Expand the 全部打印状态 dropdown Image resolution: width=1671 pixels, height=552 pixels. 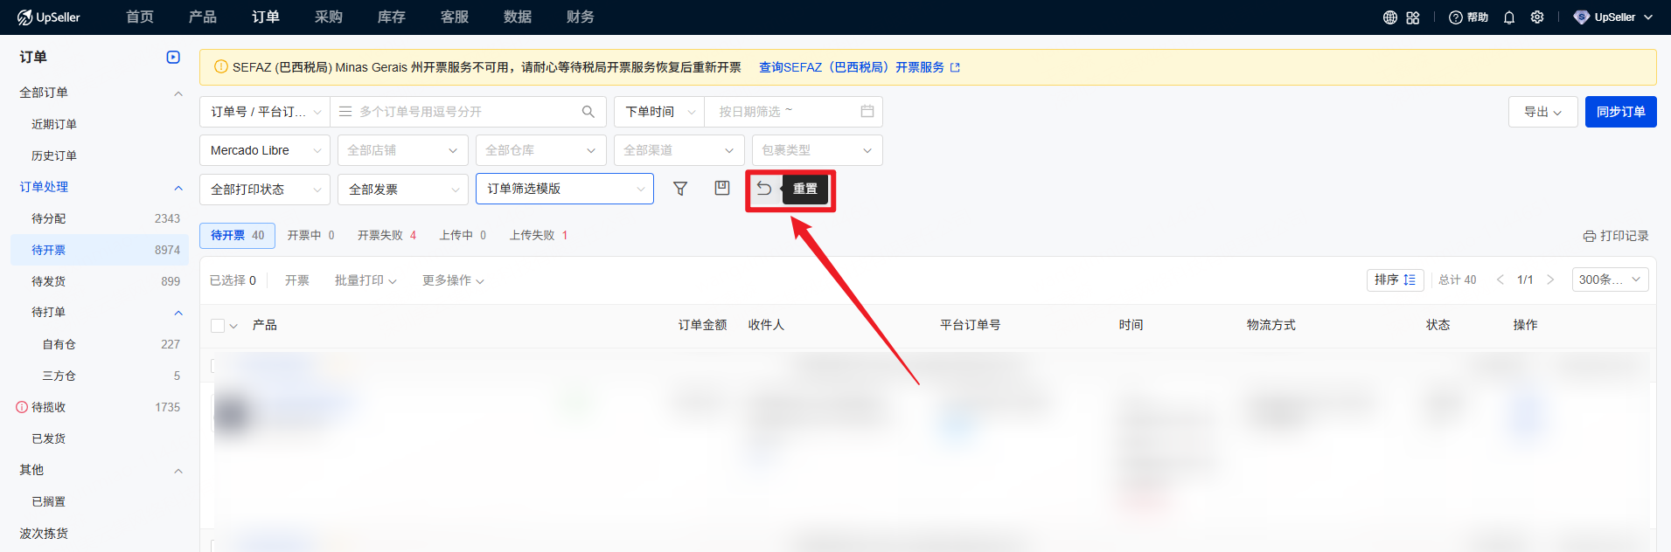(x=264, y=190)
